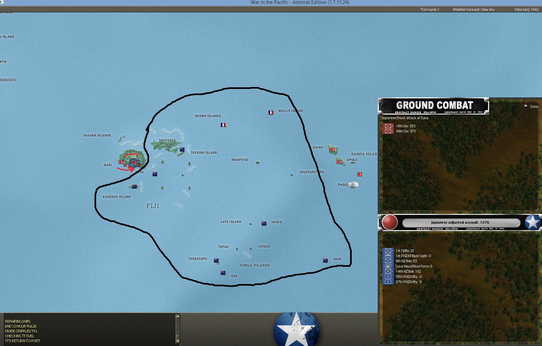
Task: Click the '1st Fiji Bn: 32' label
Action: (405, 251)
